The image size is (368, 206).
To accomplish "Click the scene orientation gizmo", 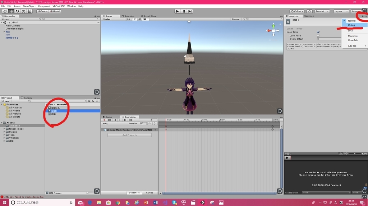I will pos(273,30).
